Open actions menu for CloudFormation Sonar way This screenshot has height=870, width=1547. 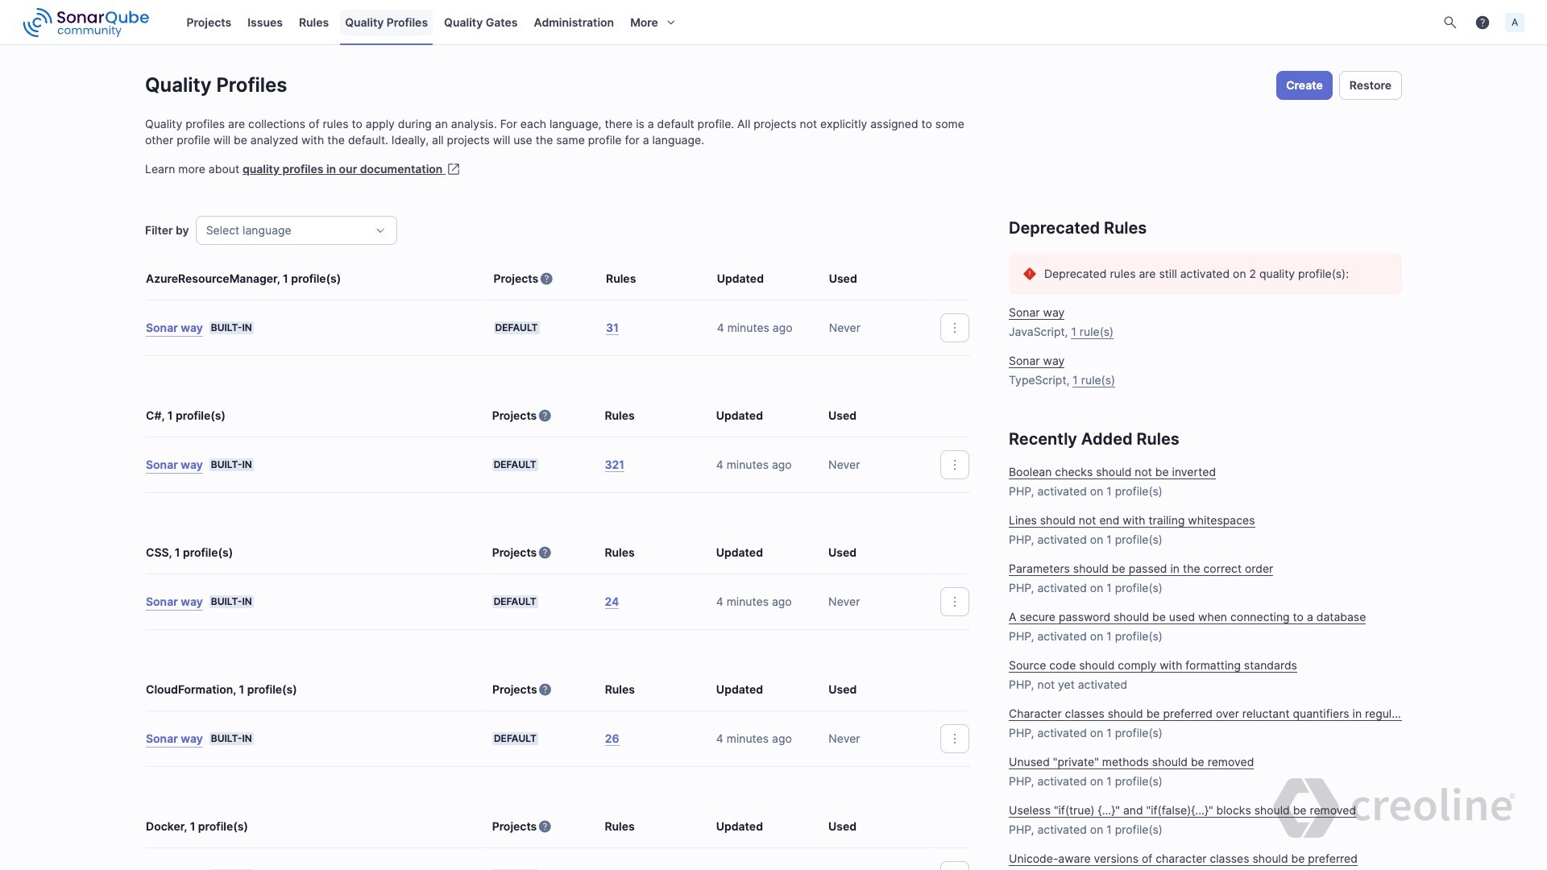pos(954,739)
